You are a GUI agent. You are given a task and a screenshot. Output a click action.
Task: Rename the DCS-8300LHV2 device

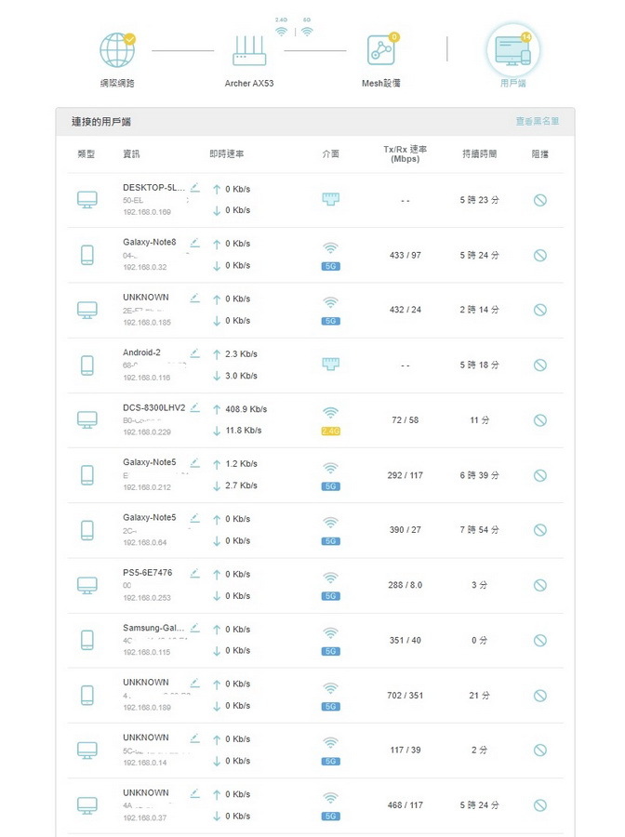[194, 407]
